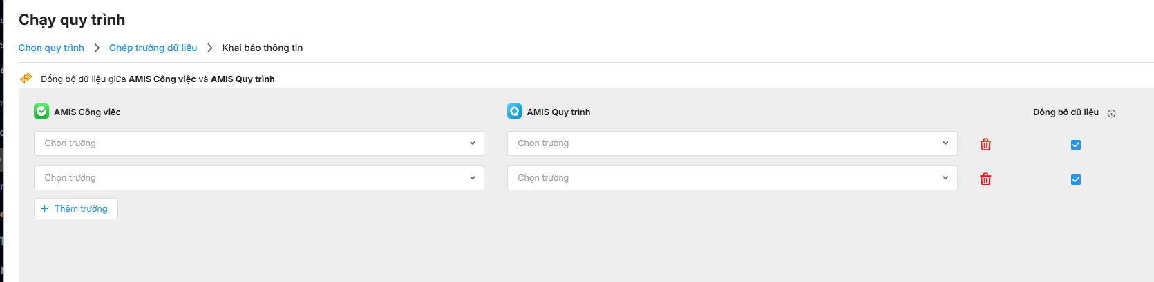Delete the first field mapping row

click(x=985, y=144)
